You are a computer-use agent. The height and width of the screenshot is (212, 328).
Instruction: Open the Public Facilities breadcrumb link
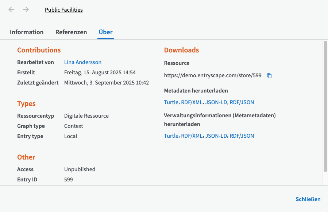click(64, 10)
